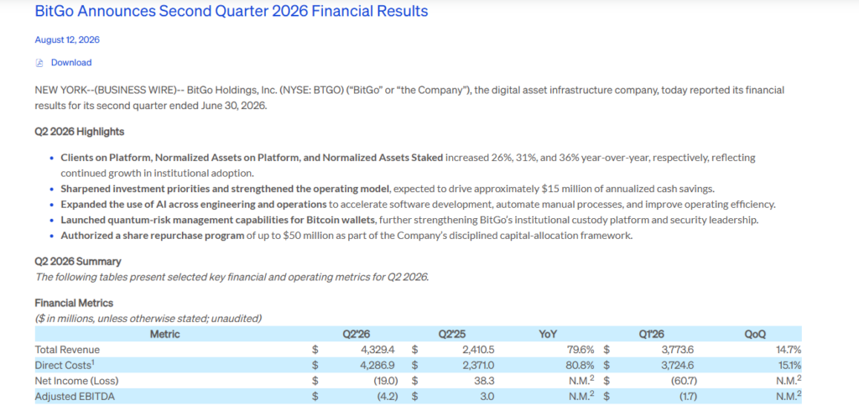This screenshot has width=859, height=411.
Task: Click the August 12, 2026 date
Action: (67, 40)
